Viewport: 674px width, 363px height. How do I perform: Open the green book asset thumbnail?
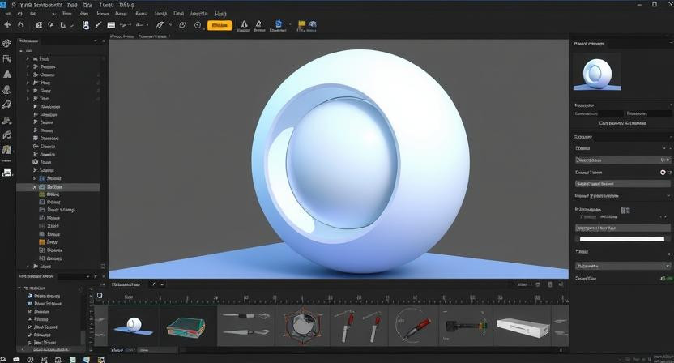[186, 327]
